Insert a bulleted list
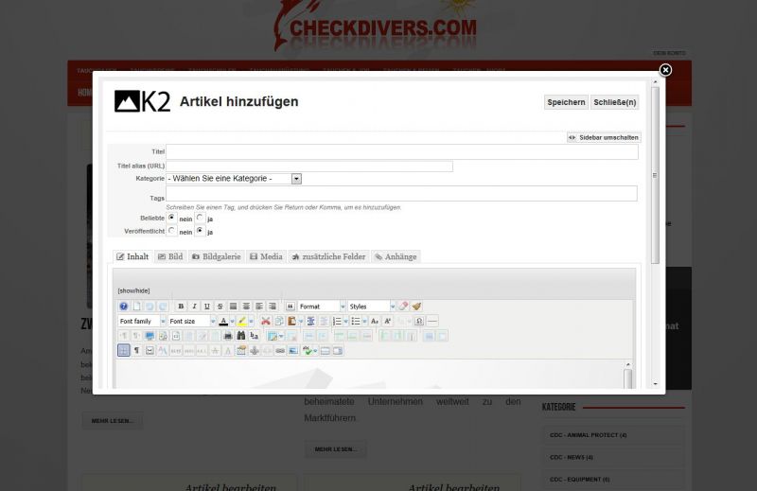Image resolution: width=757 pixels, height=491 pixels. point(356,321)
